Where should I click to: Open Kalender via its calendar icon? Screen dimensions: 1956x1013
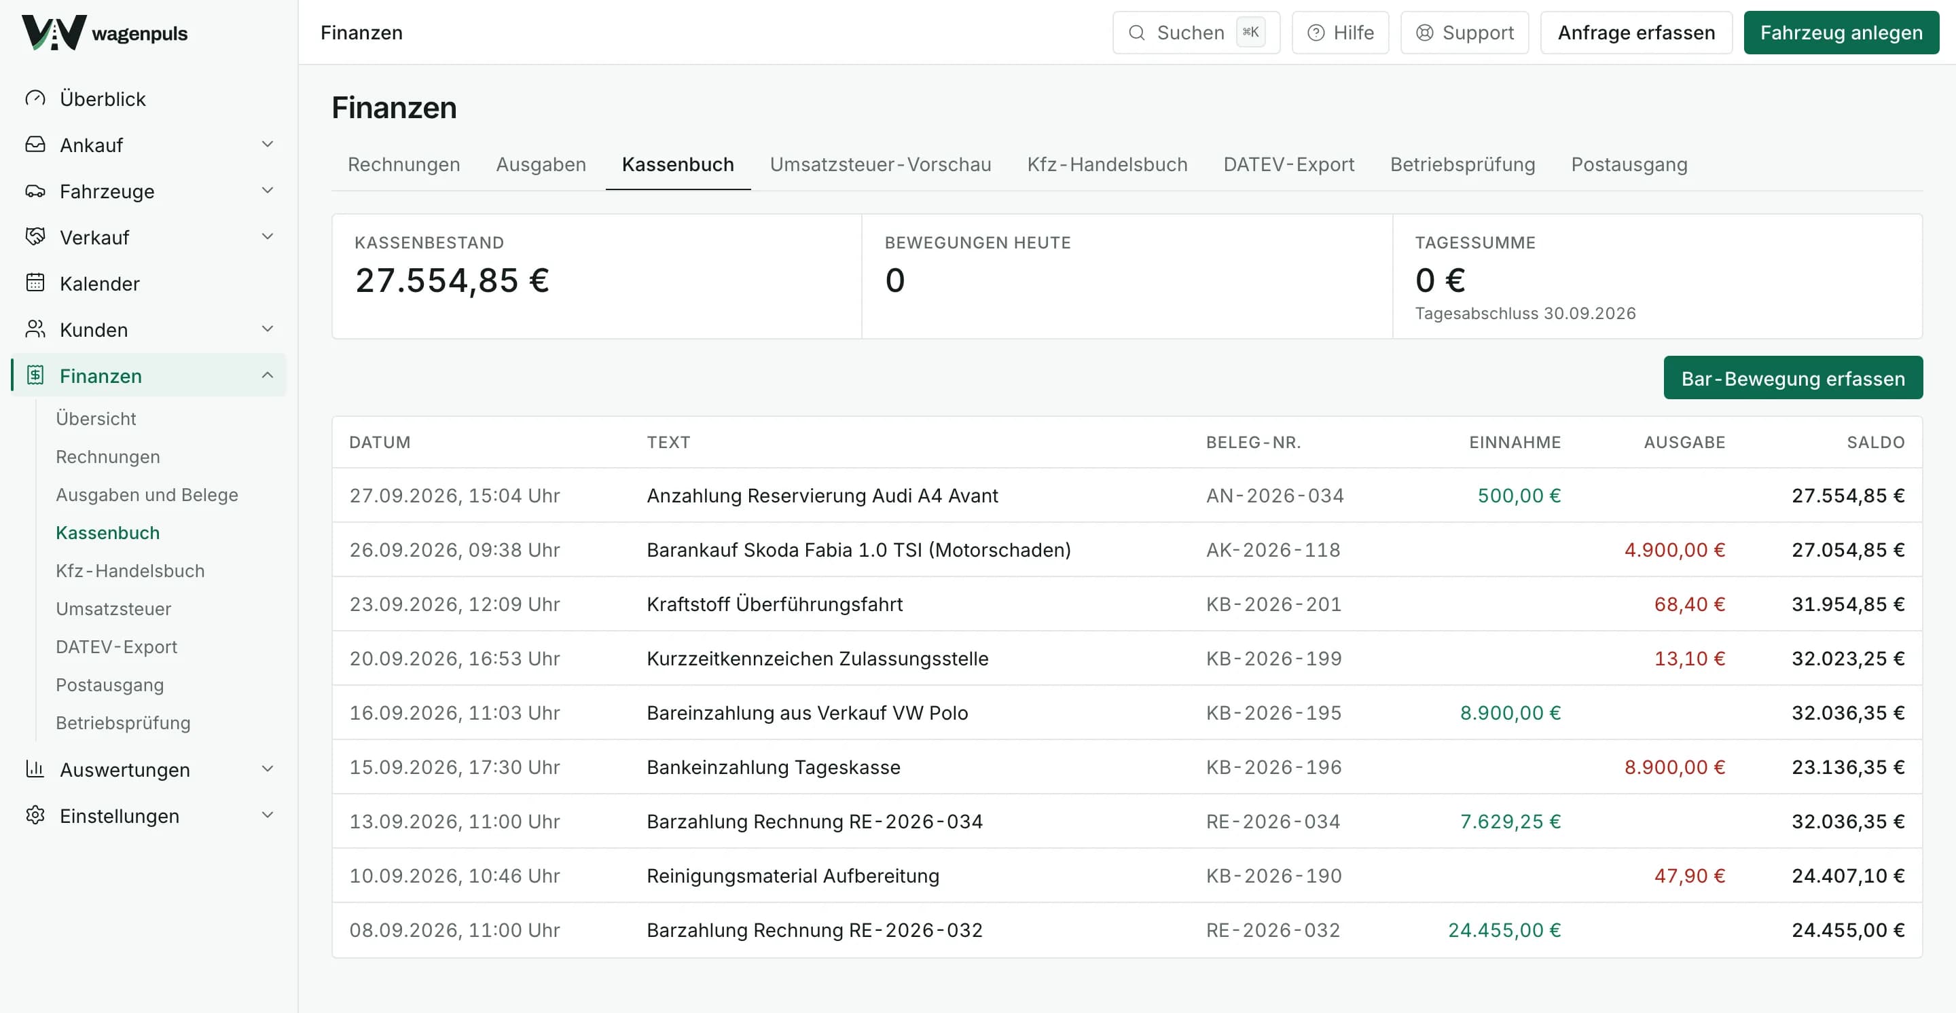pyautogui.click(x=35, y=283)
